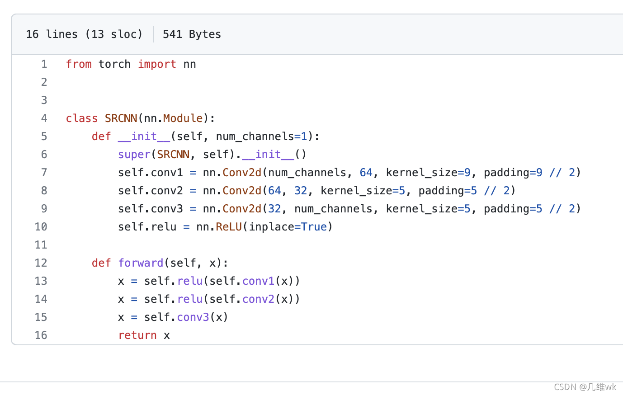This screenshot has width=623, height=395.
Task: Click the 'self.conv2 = nn.Conv2d' line
Action: [316, 191]
